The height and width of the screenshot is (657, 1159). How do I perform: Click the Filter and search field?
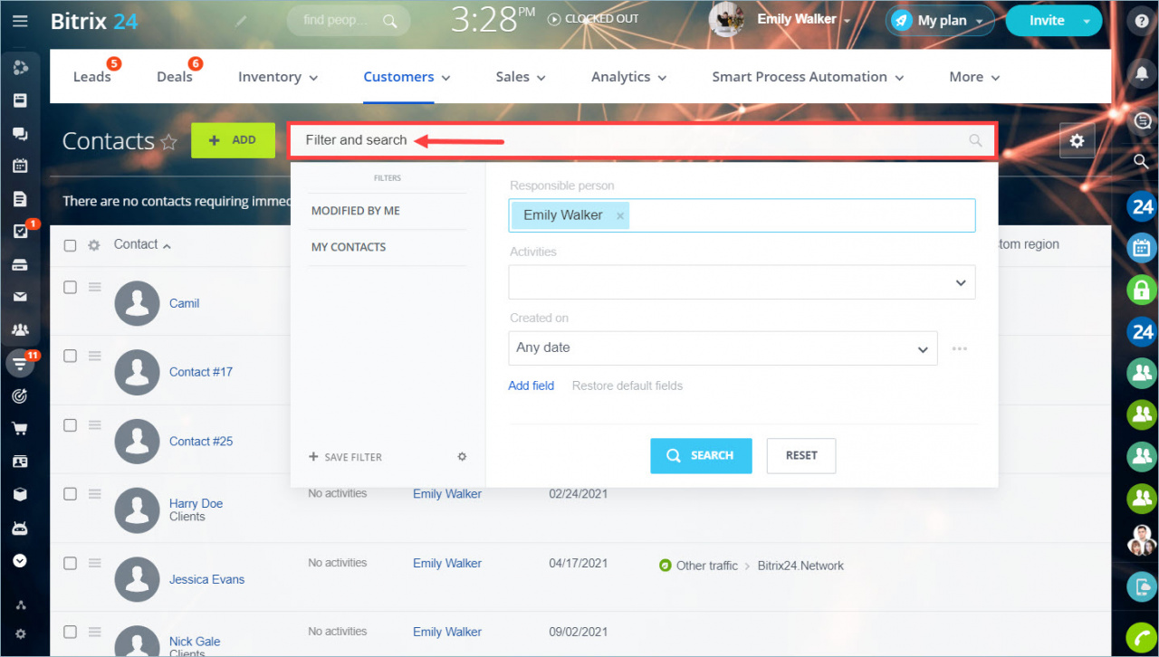[642, 140]
